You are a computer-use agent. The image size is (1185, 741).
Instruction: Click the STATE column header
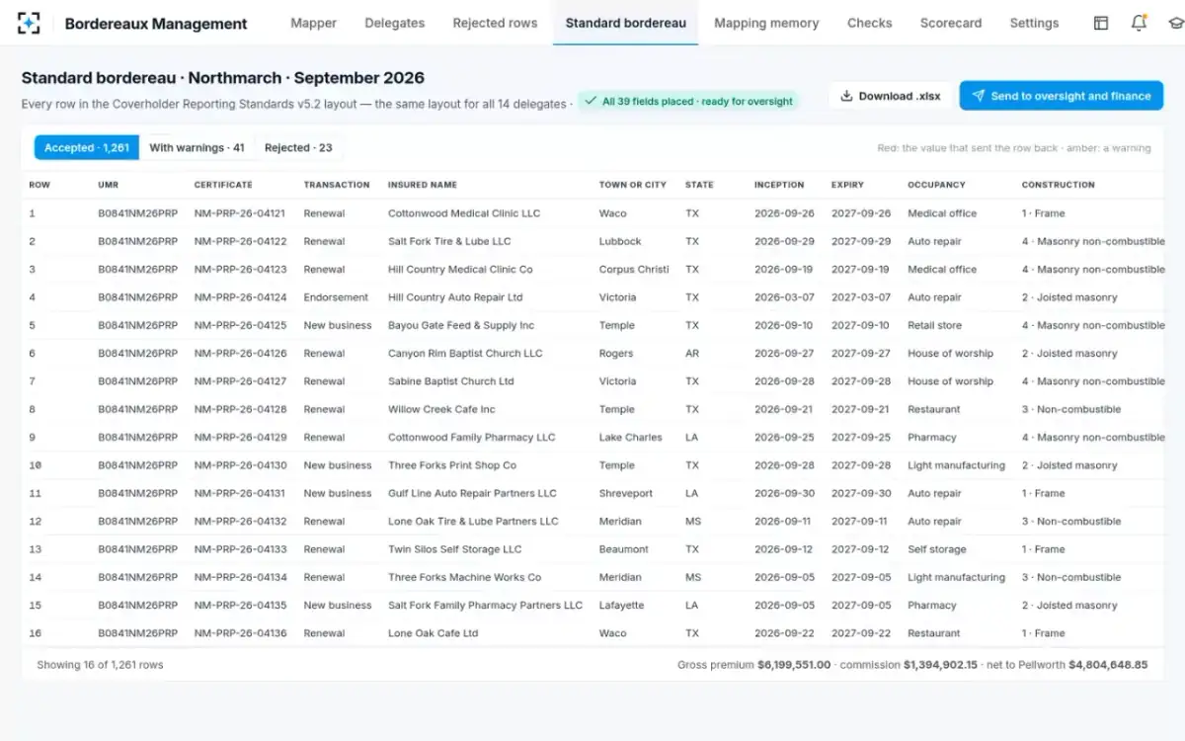699,185
